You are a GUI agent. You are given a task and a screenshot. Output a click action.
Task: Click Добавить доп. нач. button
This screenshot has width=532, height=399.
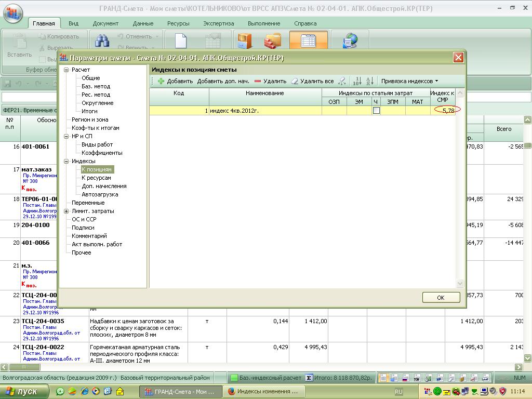[x=223, y=81]
